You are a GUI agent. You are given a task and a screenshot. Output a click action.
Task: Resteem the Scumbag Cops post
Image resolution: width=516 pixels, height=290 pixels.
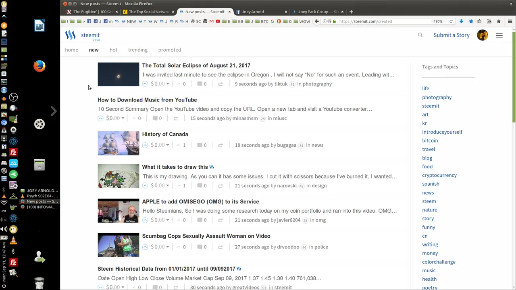pos(221,247)
